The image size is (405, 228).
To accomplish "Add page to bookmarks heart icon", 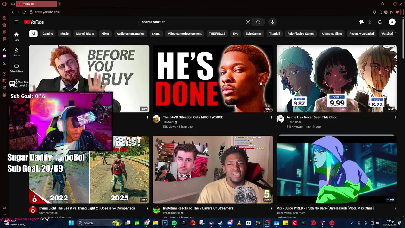I will 397,12.
